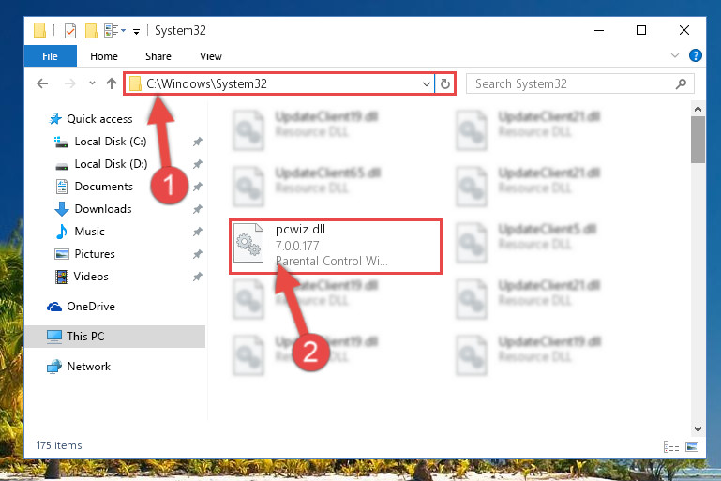Open the Pictures sidebar folder

click(95, 254)
